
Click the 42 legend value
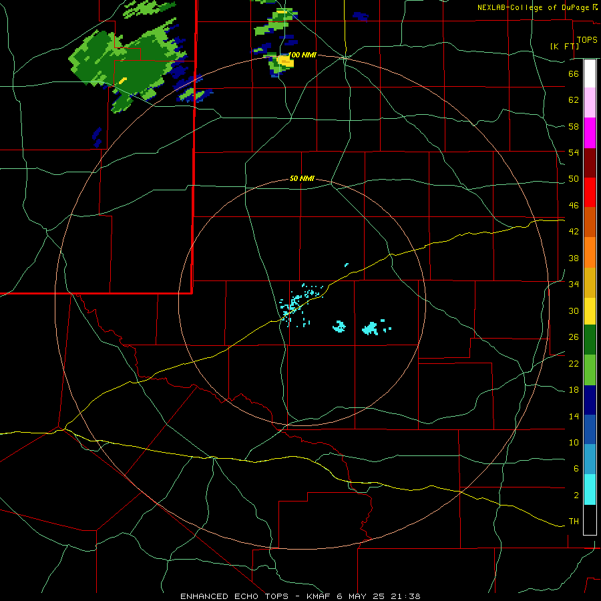(x=574, y=232)
